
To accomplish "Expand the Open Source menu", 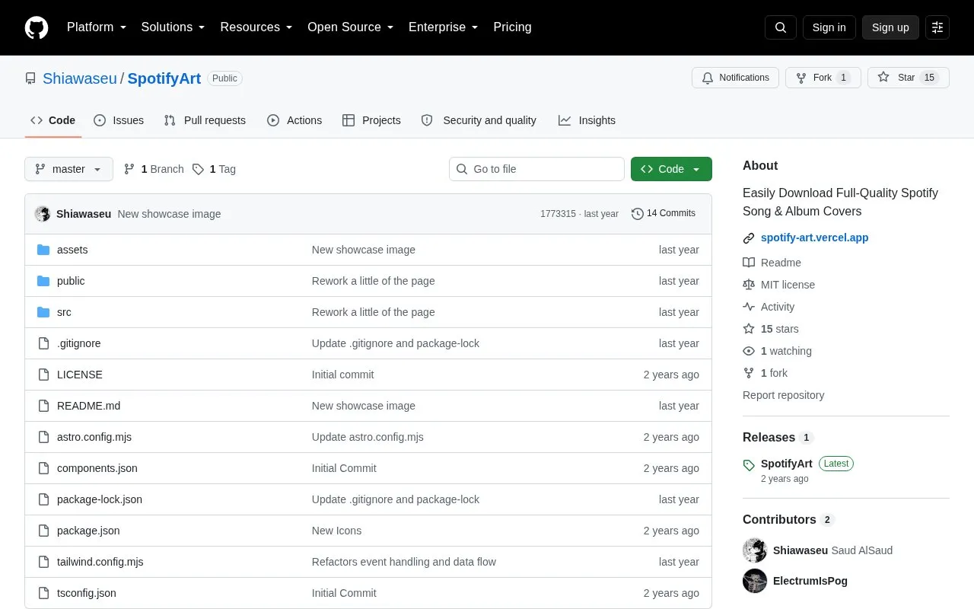I will tap(350, 27).
